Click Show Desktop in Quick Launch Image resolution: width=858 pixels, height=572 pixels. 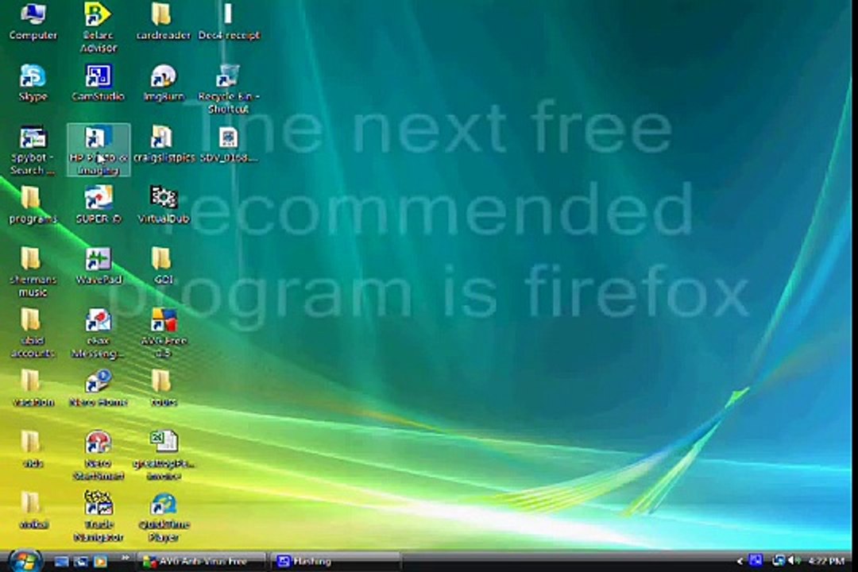61,562
